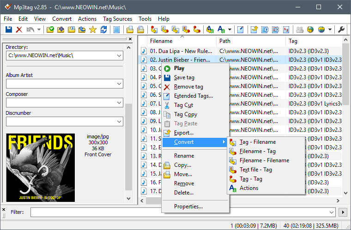The height and width of the screenshot is (230, 351).
Task: Open the Album Artist dropdown
Action: pos(119,84)
